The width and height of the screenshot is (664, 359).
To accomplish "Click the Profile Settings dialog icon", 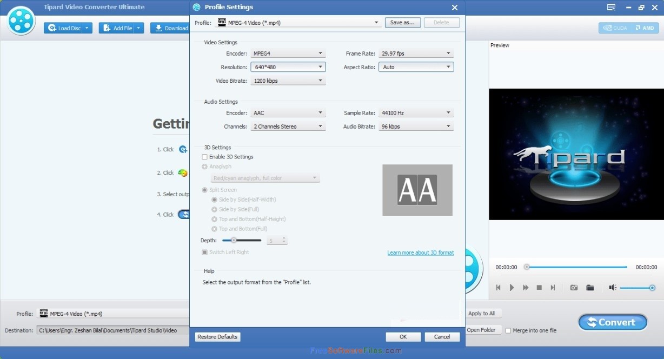I will pos(197,7).
